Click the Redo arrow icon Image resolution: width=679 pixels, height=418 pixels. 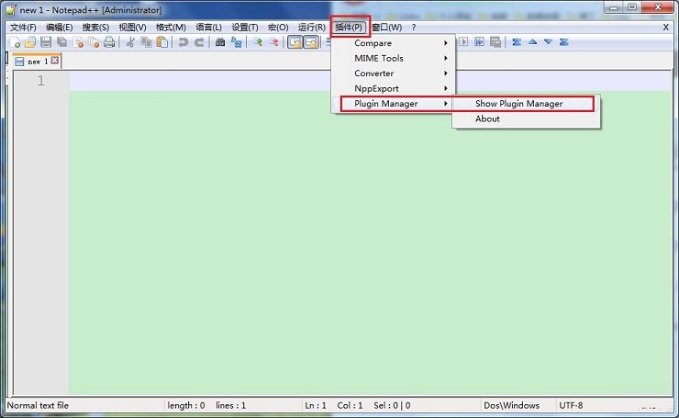click(x=199, y=42)
